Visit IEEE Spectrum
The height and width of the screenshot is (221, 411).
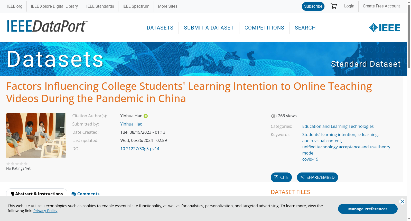(136, 6)
